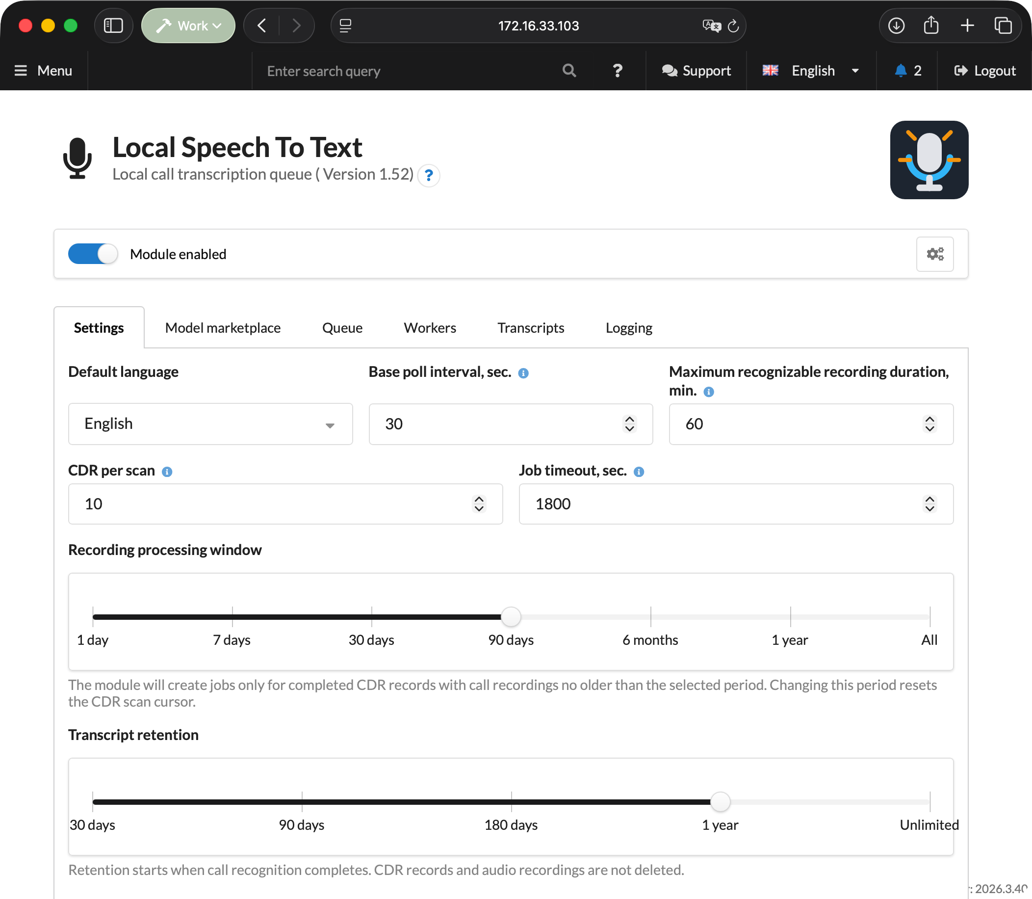Toggle the Module enabled switch
This screenshot has width=1032, height=899.
(93, 254)
